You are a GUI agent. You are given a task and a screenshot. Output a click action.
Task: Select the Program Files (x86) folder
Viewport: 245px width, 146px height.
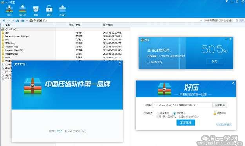pos(14,50)
